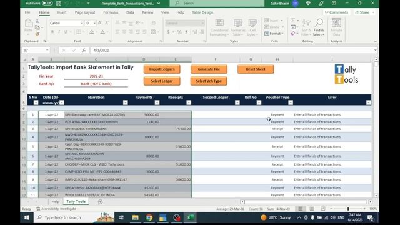Screen dimensions: 400x225
Task: Click the Search box in title bar
Action: [217, 3]
